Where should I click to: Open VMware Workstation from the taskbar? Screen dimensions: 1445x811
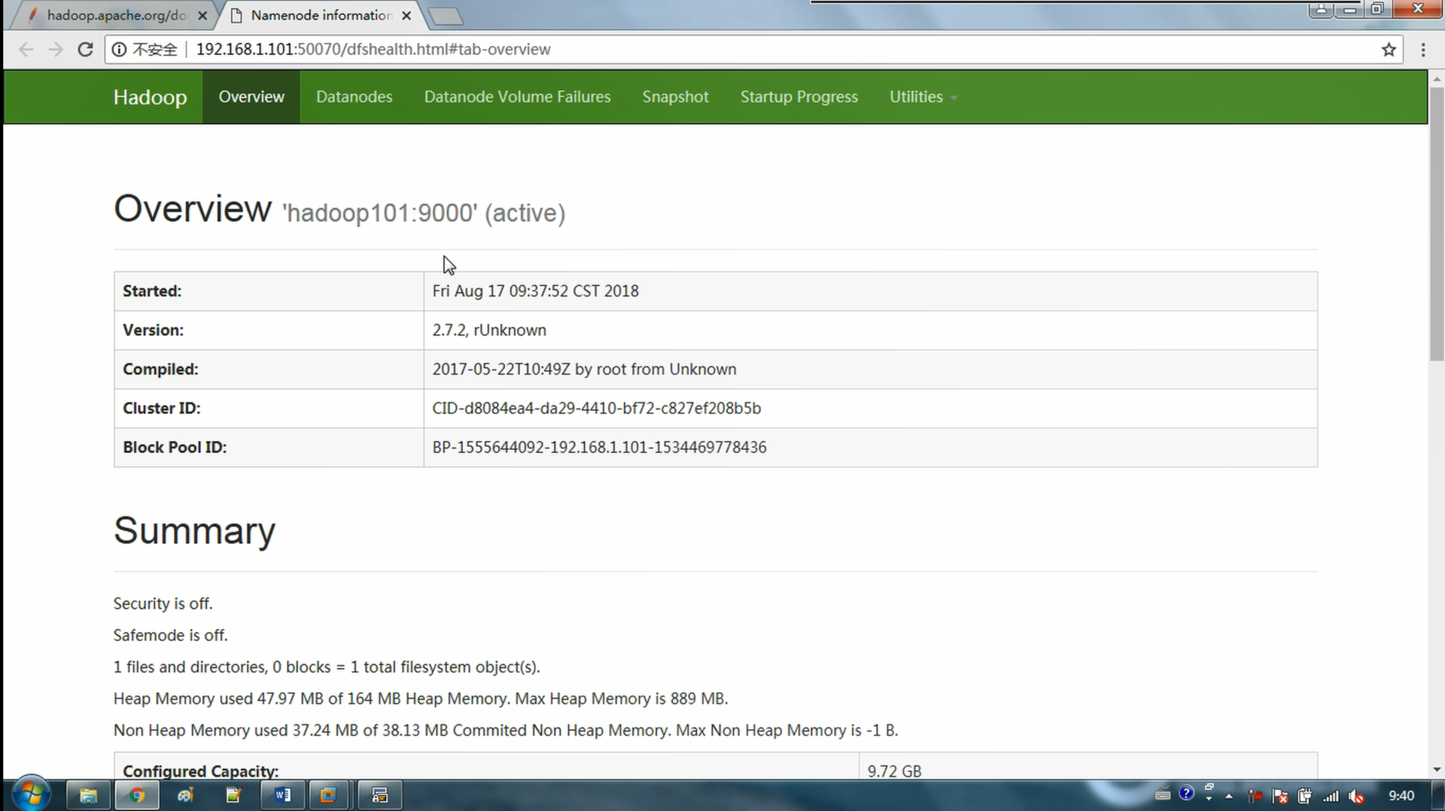point(328,795)
